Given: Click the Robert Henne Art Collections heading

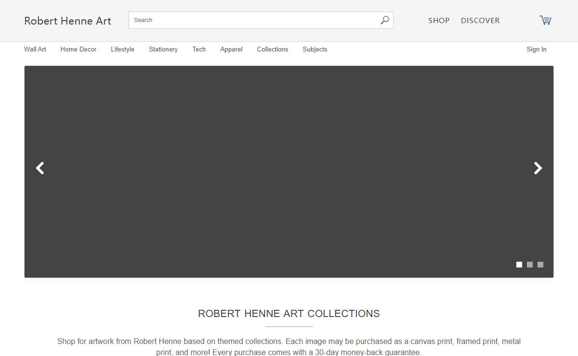Looking at the screenshot, I should coord(289,314).
